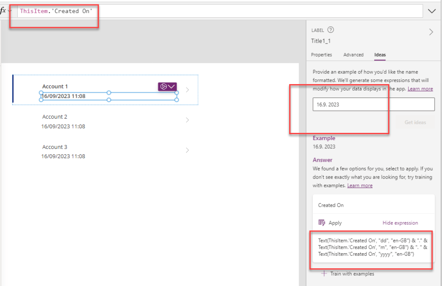Click the plus icon for Train with examples
The image size is (442, 286).
pyautogui.click(x=325, y=273)
